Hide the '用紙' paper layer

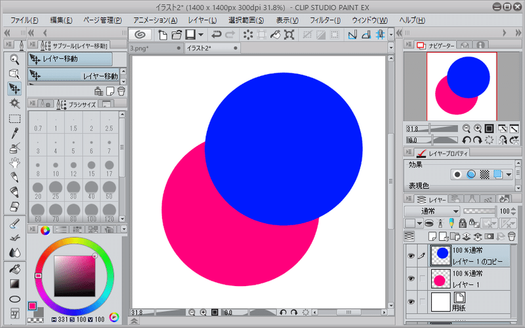click(411, 302)
